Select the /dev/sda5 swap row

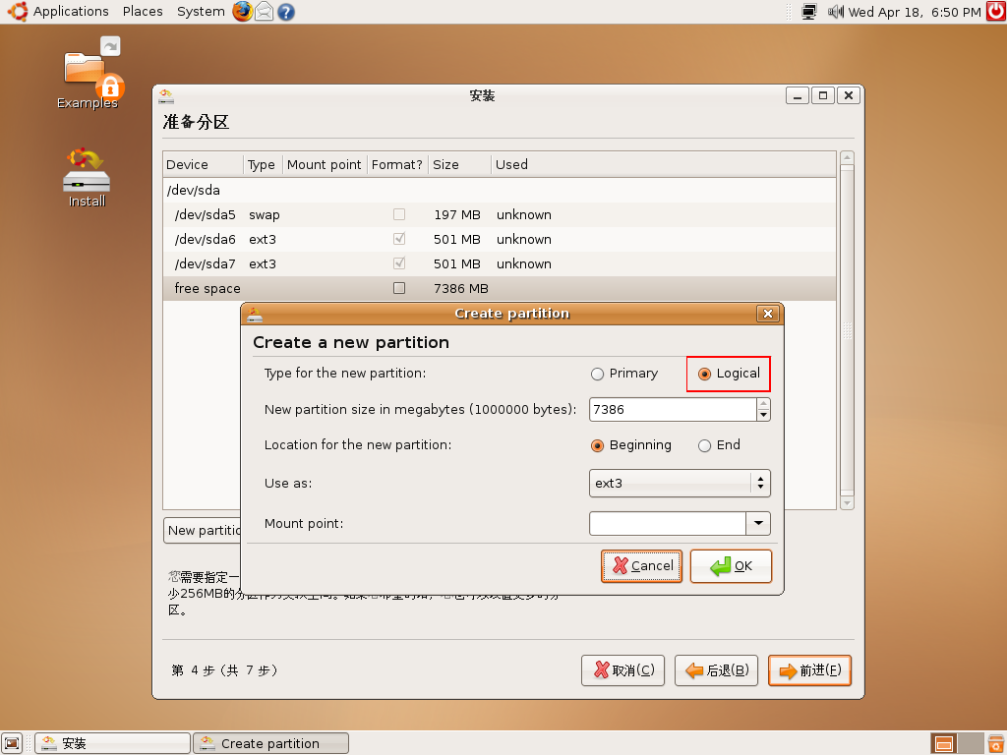(x=500, y=214)
